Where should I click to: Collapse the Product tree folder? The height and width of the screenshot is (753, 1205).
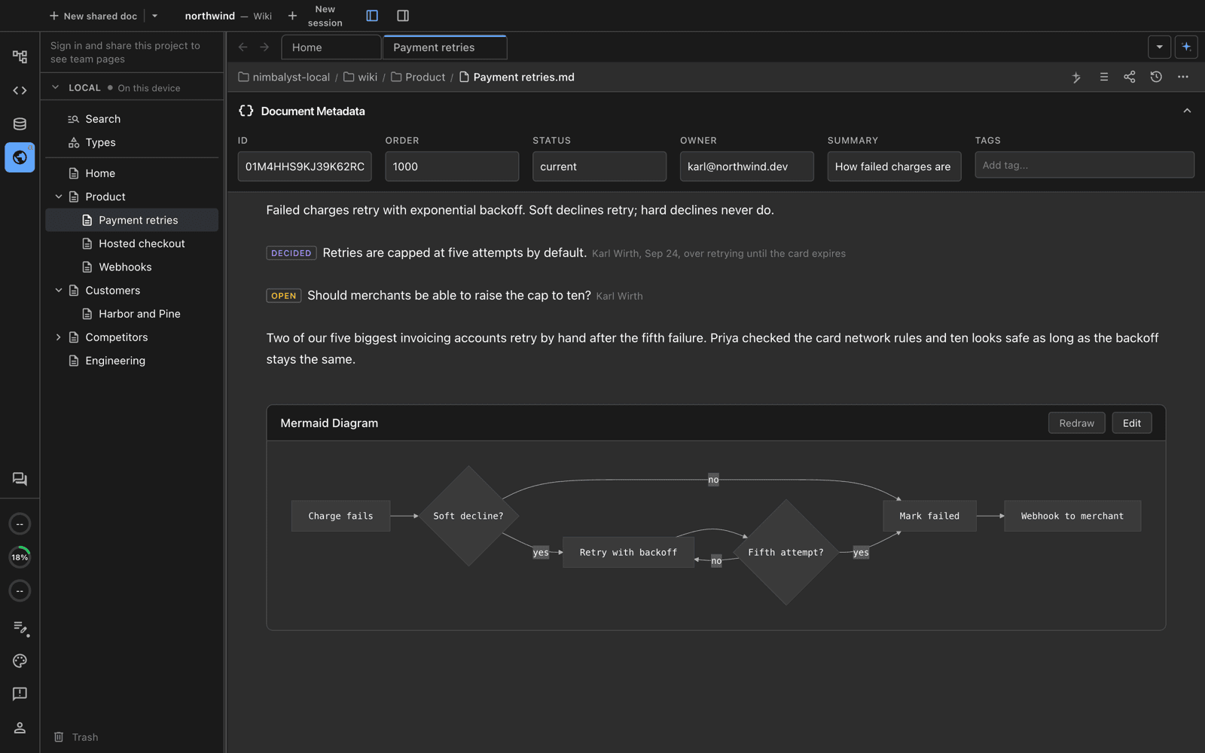[59, 197]
